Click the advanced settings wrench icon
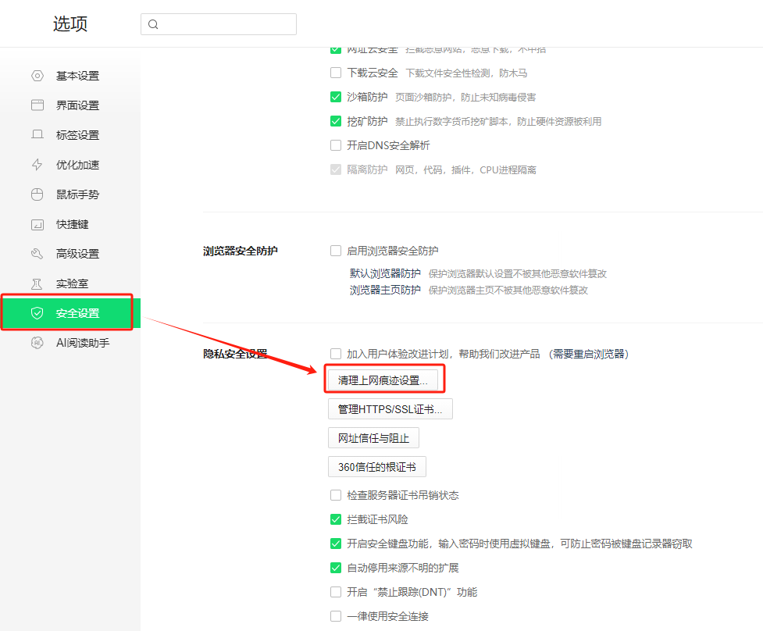The height and width of the screenshot is (631, 763). click(37, 254)
